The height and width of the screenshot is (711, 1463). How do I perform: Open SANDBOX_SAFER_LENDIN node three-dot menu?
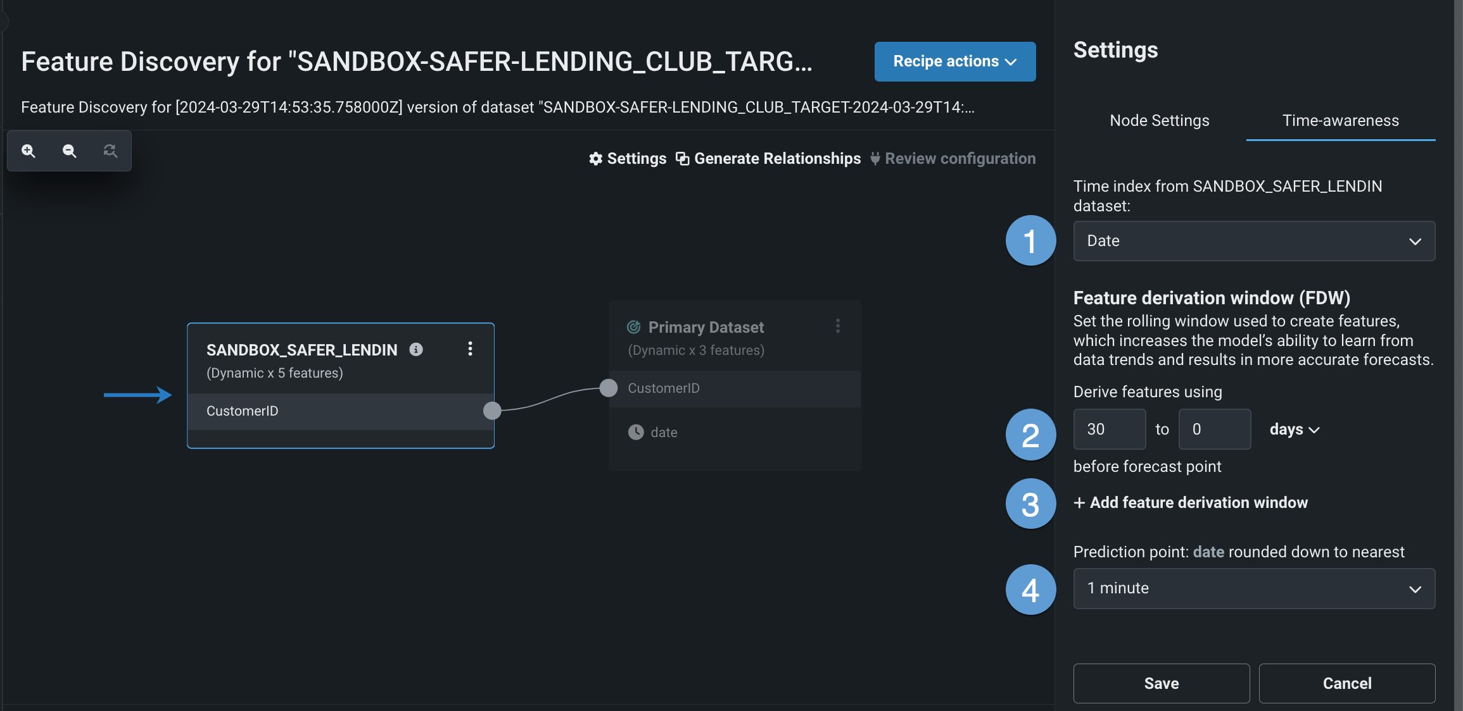(x=470, y=349)
